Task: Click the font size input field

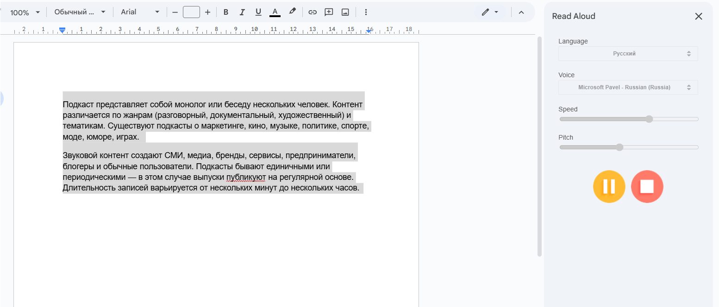Action: [x=191, y=12]
